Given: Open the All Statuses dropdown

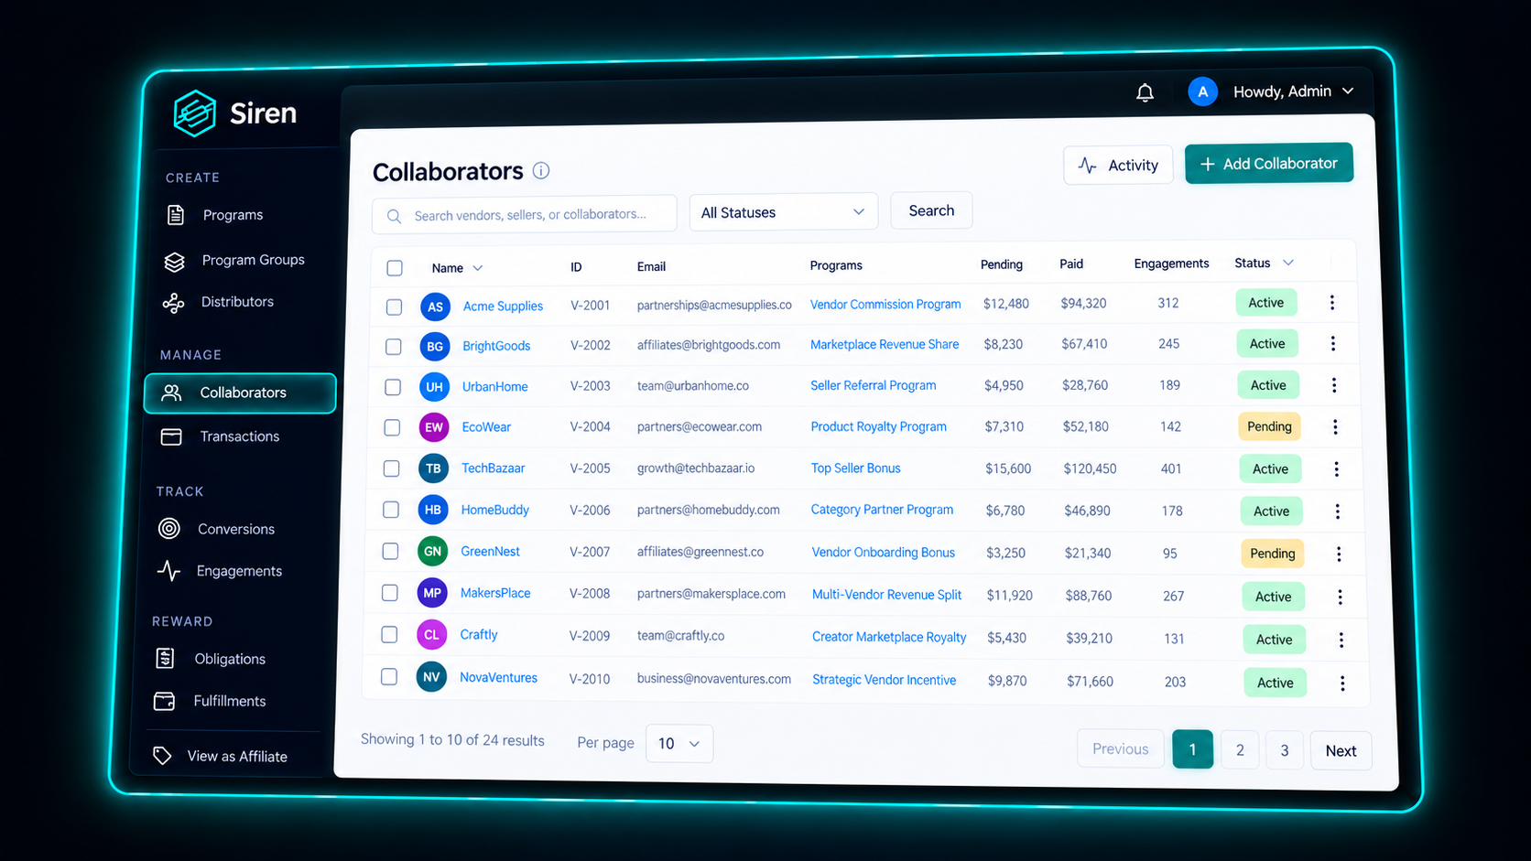Looking at the screenshot, I should [x=783, y=212].
